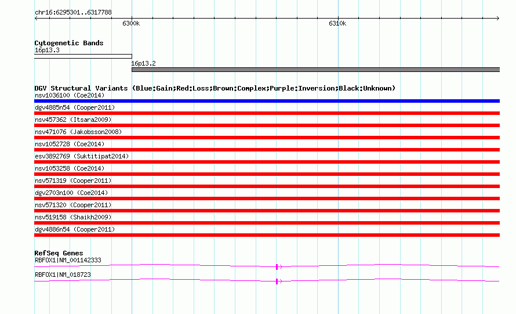Click red loss bar under nsv1052728
This screenshot has height=314, width=516.
click(267, 150)
